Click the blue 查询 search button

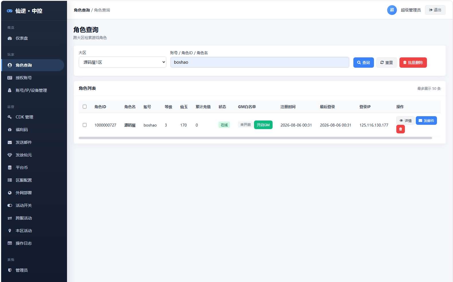pos(363,63)
